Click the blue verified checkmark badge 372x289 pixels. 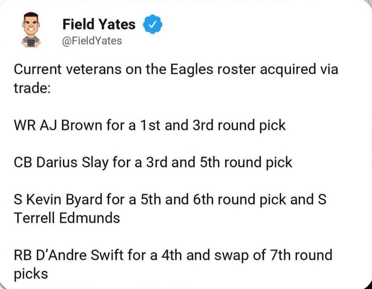point(152,24)
